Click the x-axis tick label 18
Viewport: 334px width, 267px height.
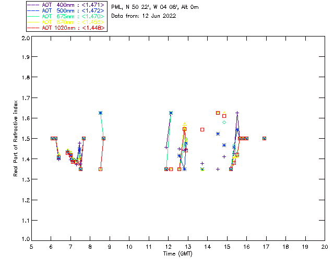[x=285, y=247]
